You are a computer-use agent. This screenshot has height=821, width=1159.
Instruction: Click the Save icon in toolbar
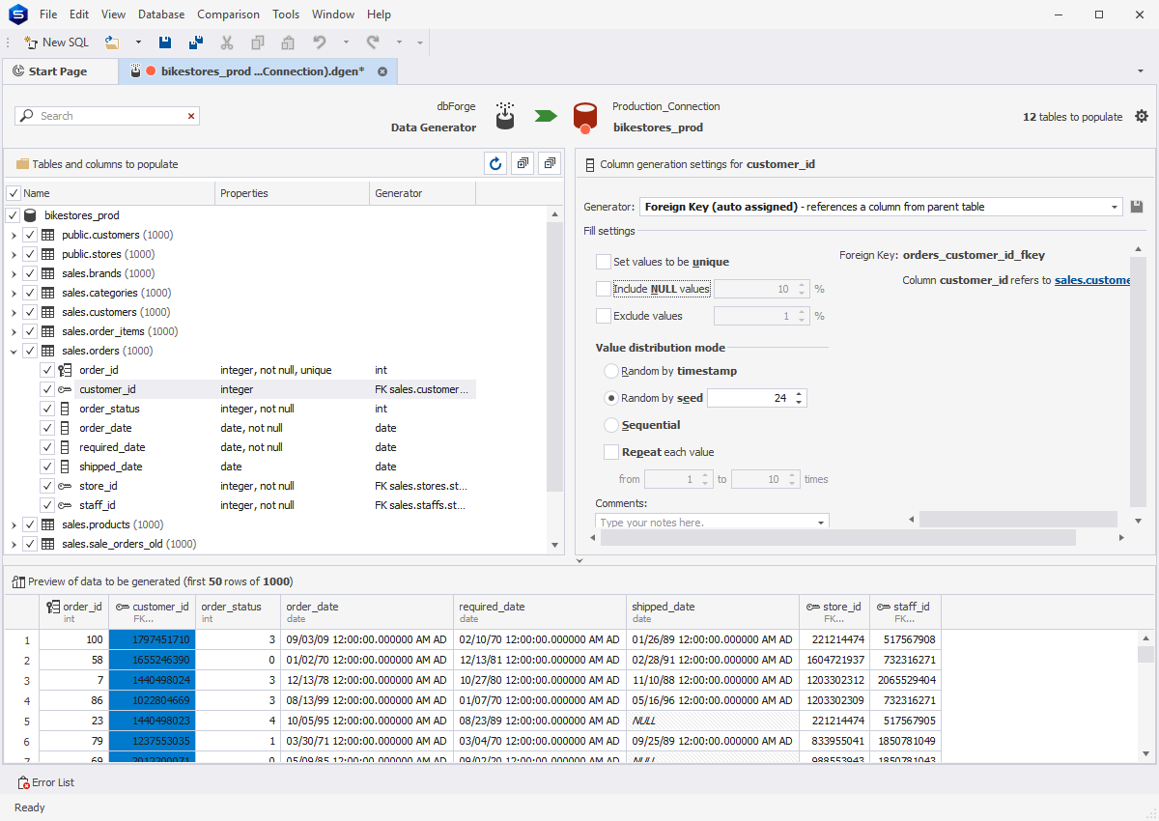click(x=165, y=42)
